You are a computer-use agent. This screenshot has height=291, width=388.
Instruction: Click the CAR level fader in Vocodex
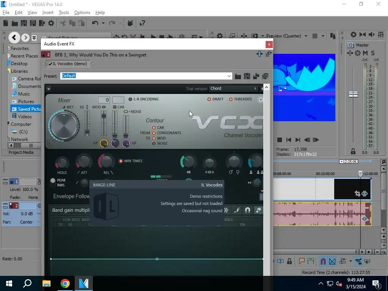(114, 136)
